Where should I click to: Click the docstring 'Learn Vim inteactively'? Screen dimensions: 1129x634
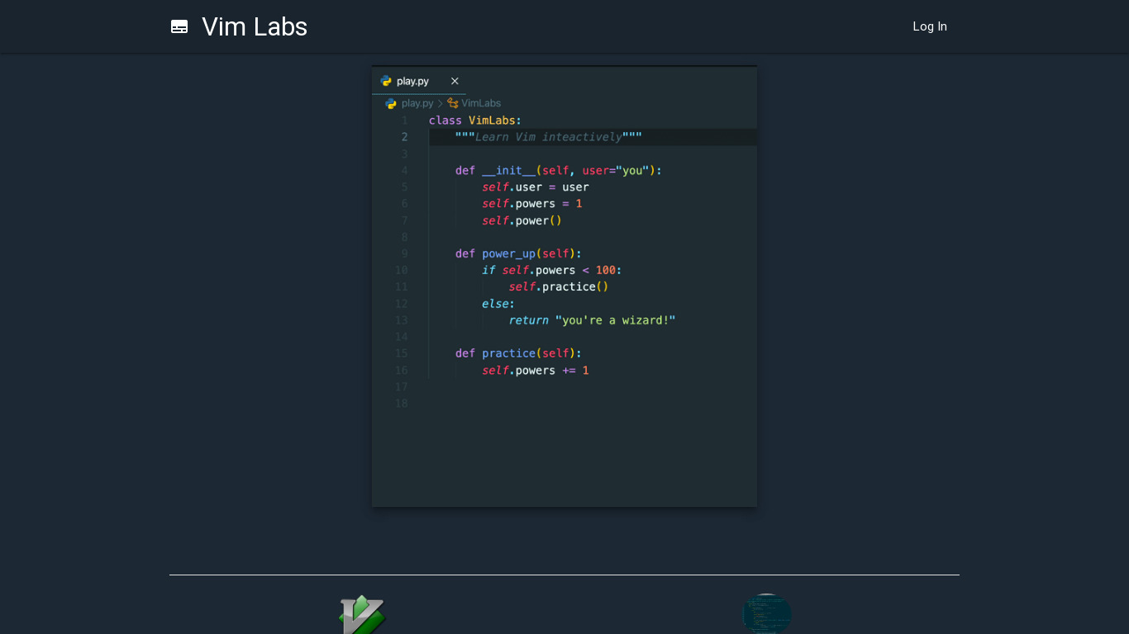tap(549, 137)
